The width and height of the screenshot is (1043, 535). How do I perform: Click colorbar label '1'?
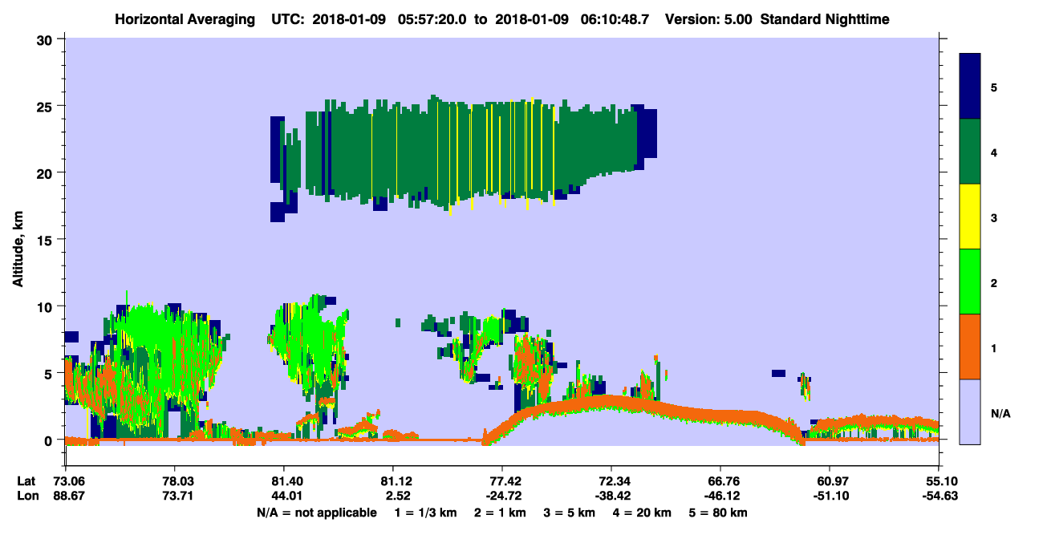(994, 347)
